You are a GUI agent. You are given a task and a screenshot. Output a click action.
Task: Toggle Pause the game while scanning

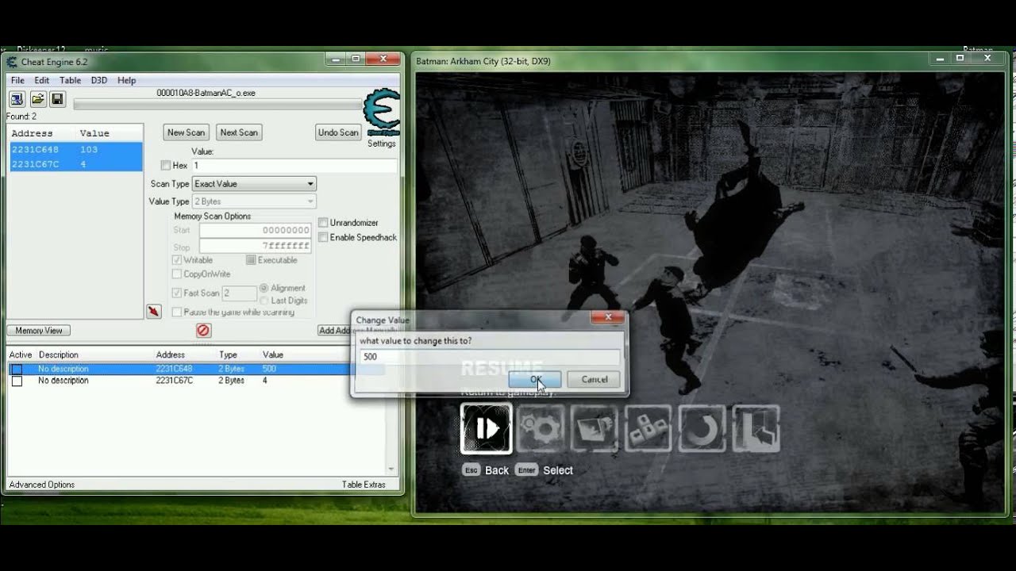[176, 312]
